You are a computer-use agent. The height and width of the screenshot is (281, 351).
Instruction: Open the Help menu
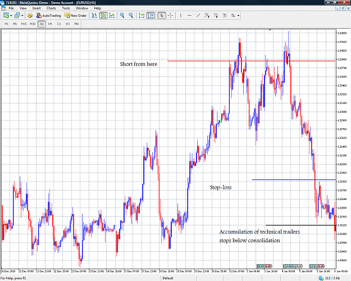97,8
